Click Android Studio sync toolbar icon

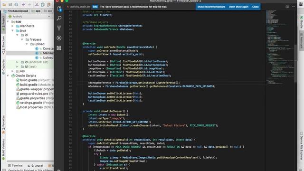click(x=16, y=4)
